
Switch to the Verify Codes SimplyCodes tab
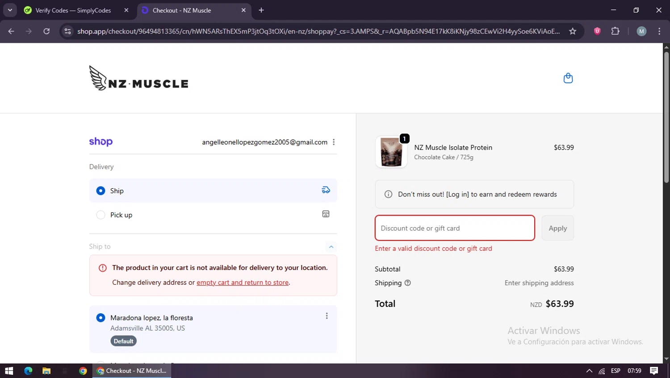74,10
